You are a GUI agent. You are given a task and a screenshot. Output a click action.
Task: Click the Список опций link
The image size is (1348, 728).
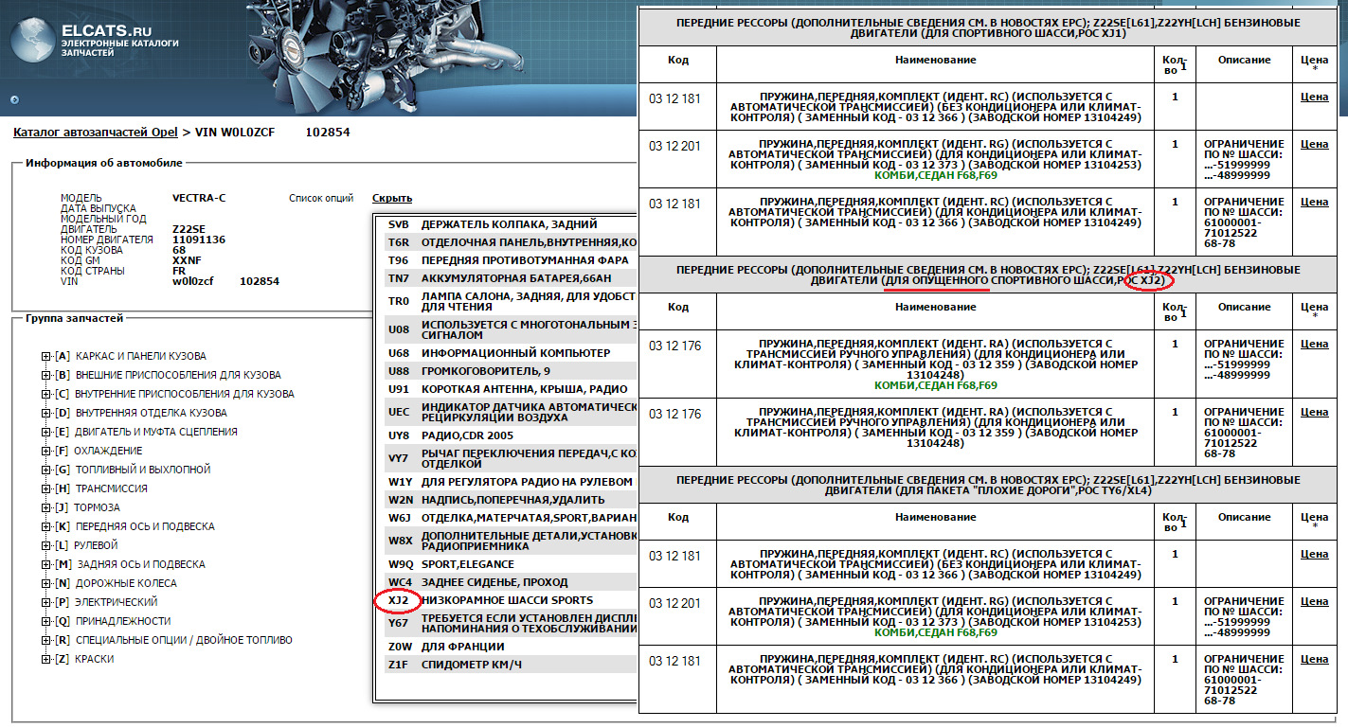pyautogui.click(x=321, y=198)
